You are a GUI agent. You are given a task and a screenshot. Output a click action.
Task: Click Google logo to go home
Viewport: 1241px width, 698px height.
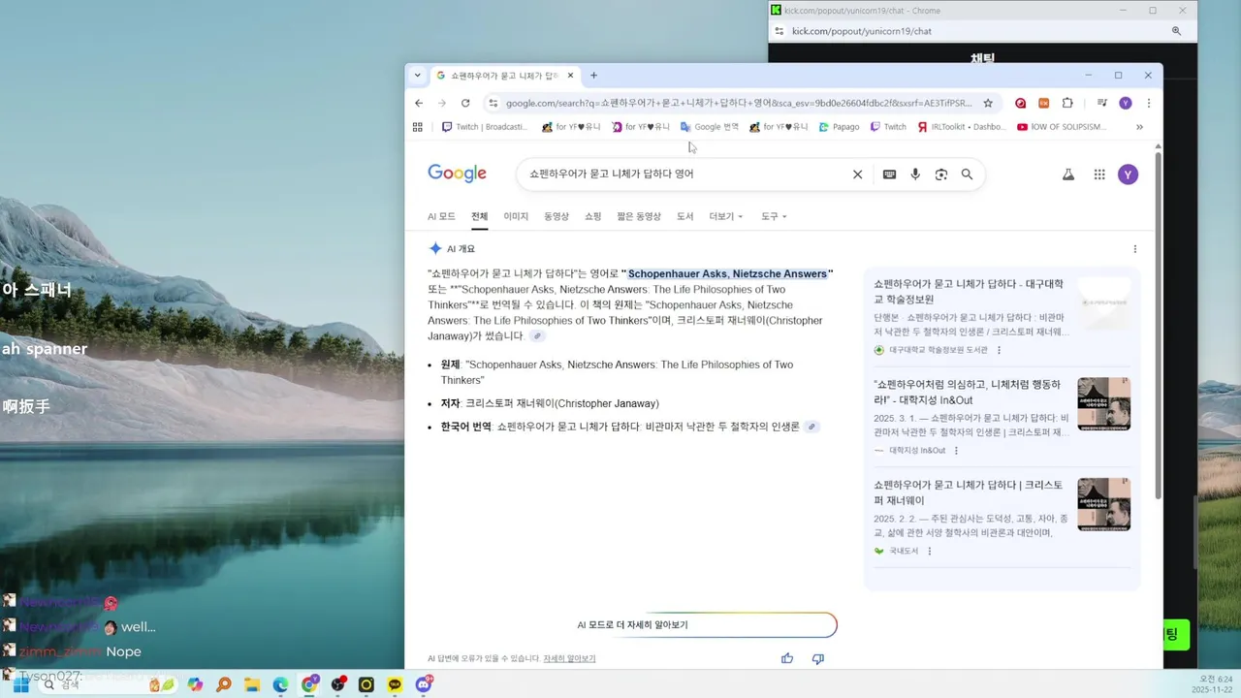[x=457, y=174]
